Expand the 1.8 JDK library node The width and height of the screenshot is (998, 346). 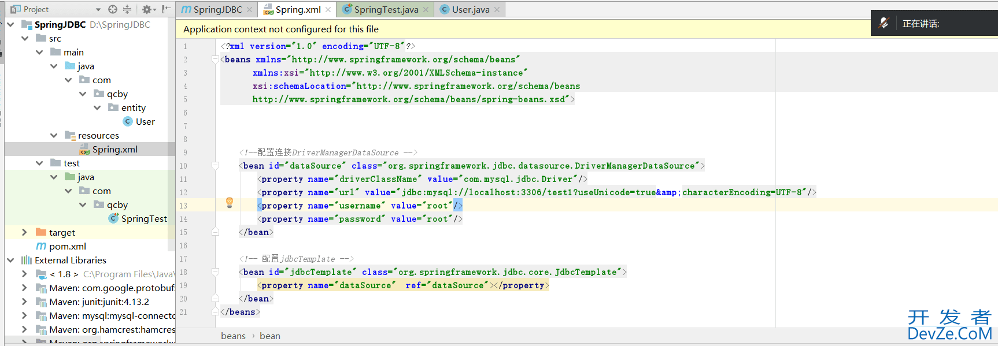(24, 274)
